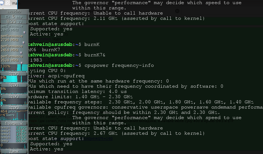Open the Процессы panel label
Viewport: 263px width, 154px height.
(x=14, y=123)
